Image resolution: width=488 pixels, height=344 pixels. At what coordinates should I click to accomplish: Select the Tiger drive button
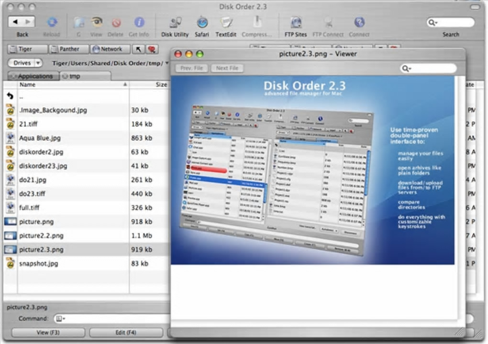[27, 49]
